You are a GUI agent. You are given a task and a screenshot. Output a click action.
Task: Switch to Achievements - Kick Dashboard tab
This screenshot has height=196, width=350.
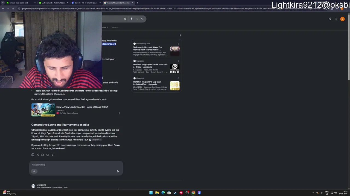pyautogui.click(x=54, y=3)
